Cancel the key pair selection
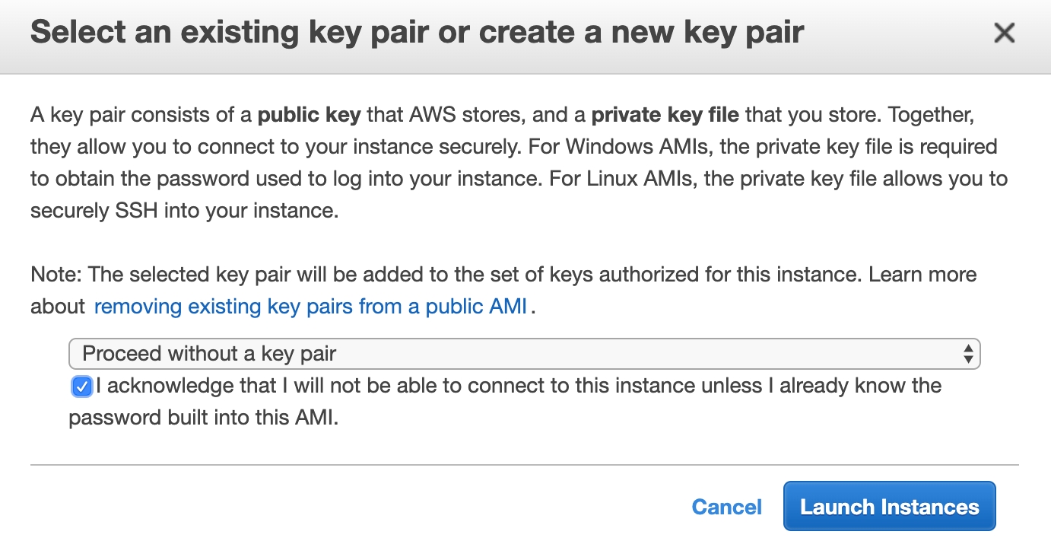Image resolution: width=1051 pixels, height=560 pixels. pyautogui.click(x=726, y=508)
